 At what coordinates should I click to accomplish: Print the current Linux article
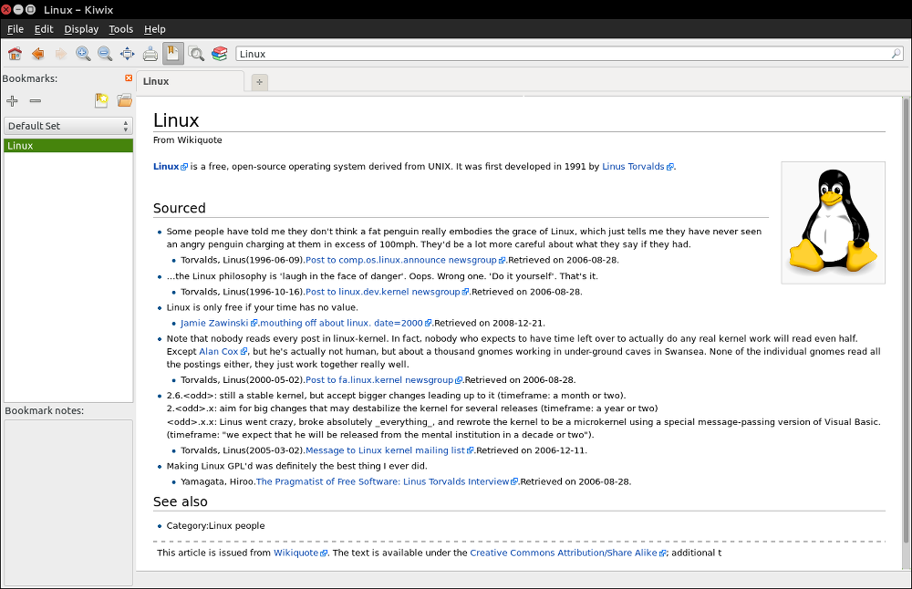pos(150,54)
